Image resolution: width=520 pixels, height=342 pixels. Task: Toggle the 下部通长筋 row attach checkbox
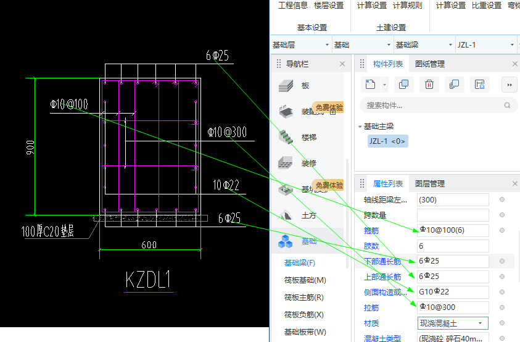tap(501, 261)
